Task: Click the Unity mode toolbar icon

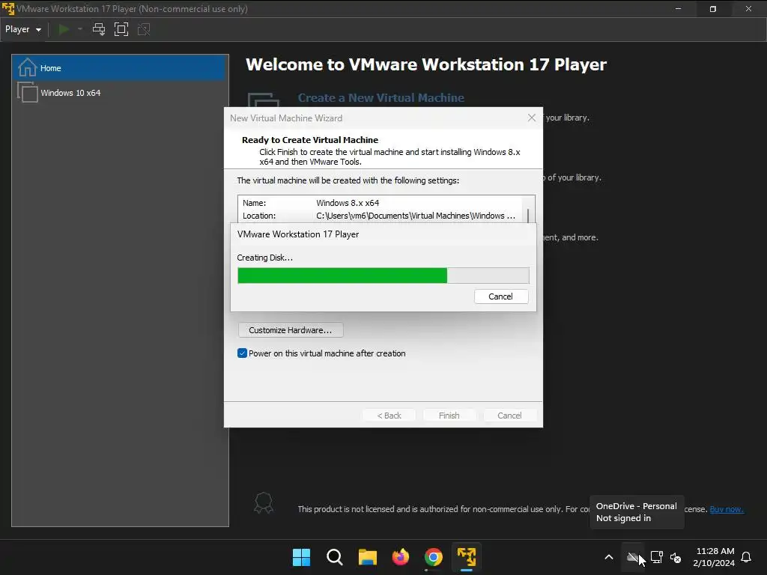Action: (144, 29)
